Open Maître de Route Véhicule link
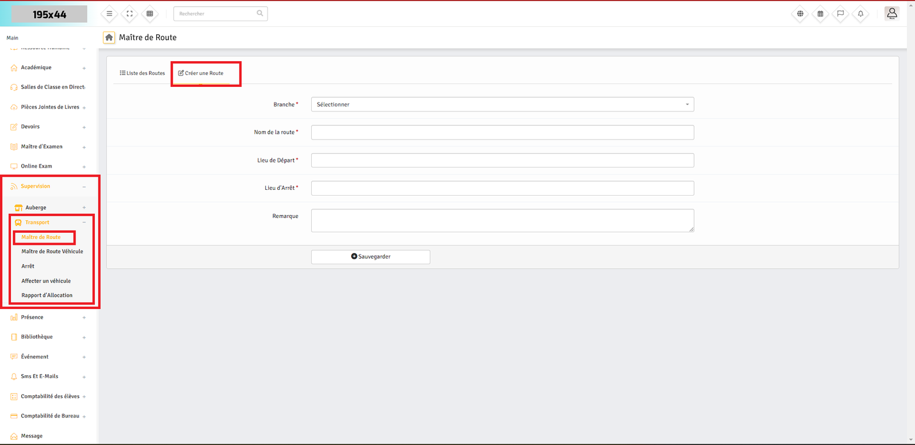 click(x=52, y=252)
